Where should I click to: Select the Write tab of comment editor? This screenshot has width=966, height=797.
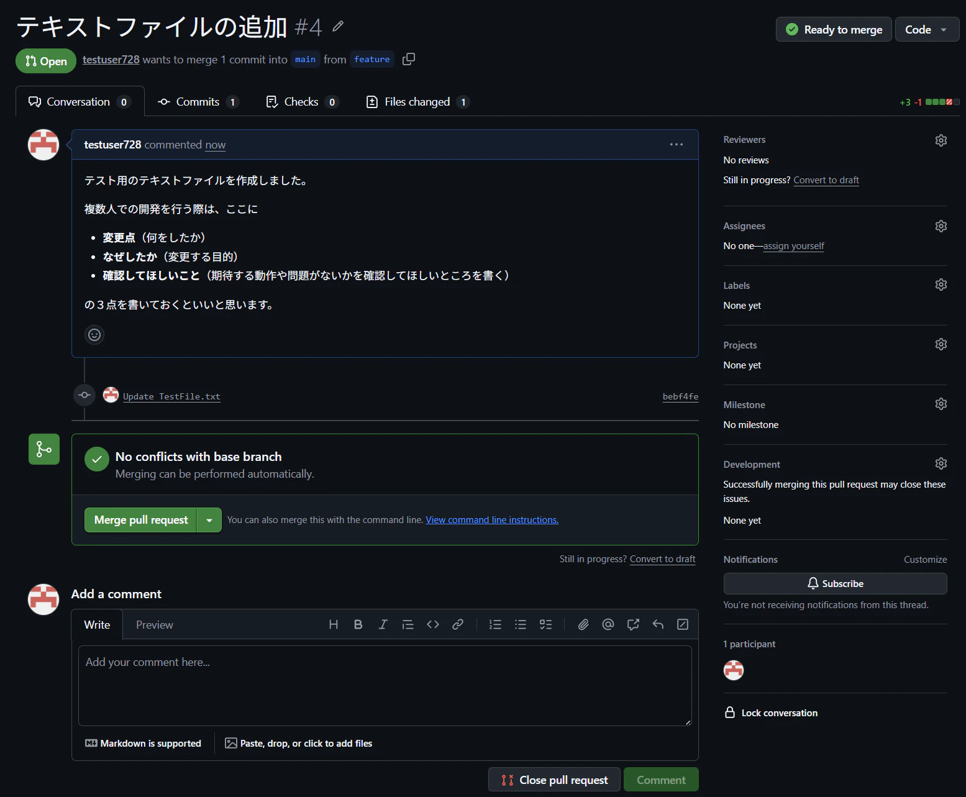point(97,624)
